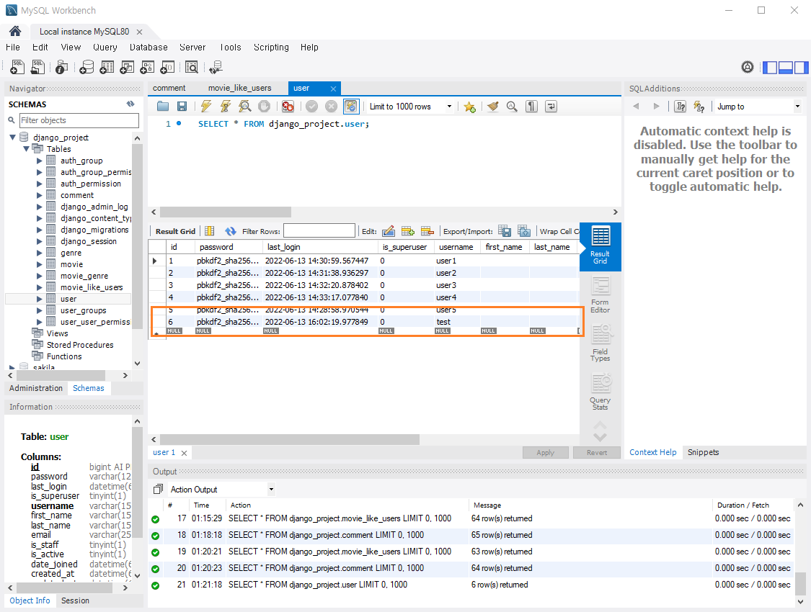Viewport: 811px width, 612px height.
Task: Open SQL script file toolbar icon
Action: (x=37, y=67)
